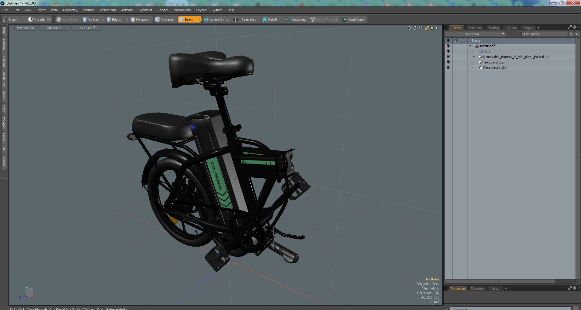Switch to the Channels tab
Image resolution: width=581 pixels, height=310 pixels.
(x=477, y=289)
